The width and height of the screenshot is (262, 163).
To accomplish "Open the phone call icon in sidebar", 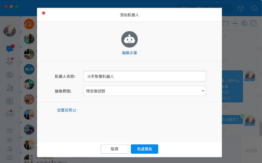I will pos(10,75).
